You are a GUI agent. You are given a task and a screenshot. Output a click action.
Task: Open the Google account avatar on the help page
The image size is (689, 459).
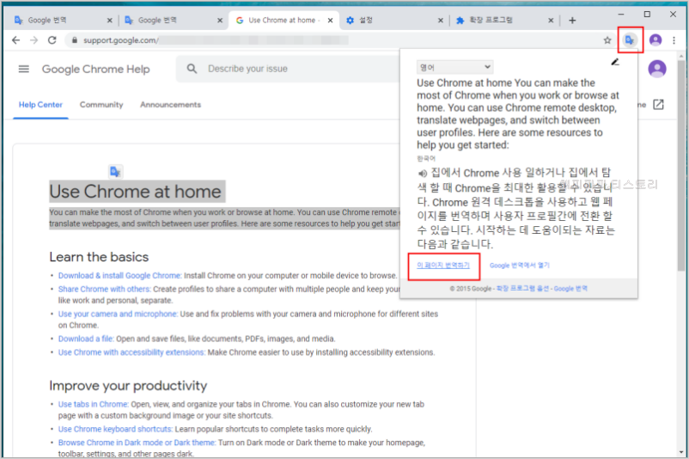pyautogui.click(x=657, y=69)
